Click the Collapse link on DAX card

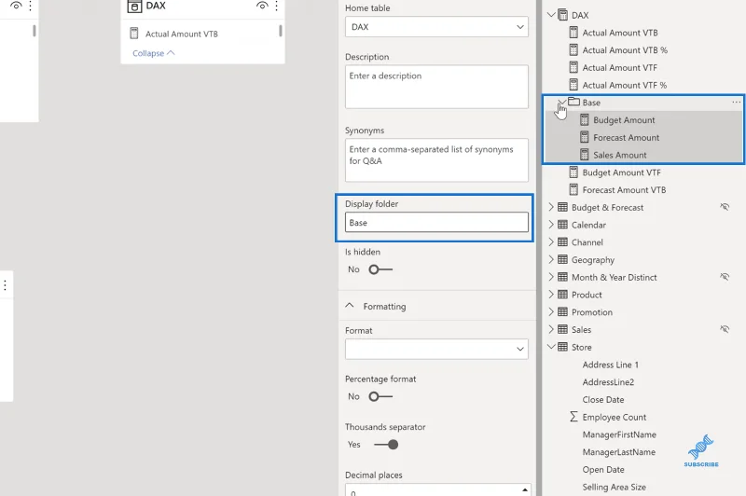[153, 53]
